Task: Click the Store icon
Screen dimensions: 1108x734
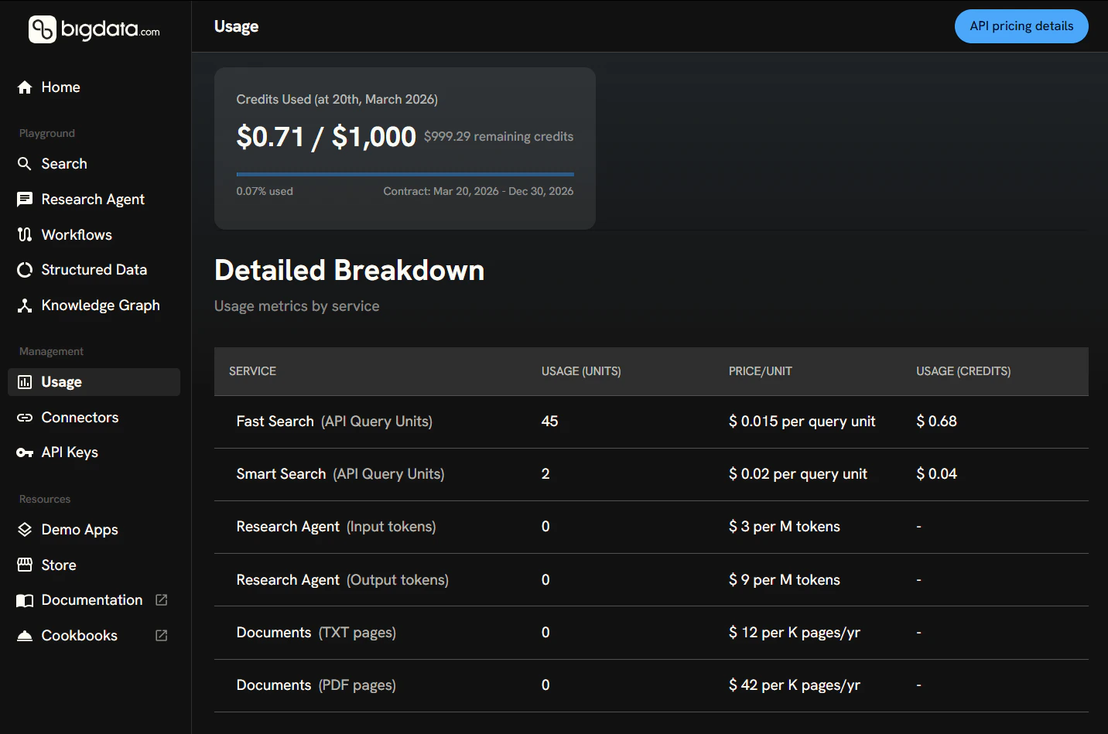Action: pos(24,565)
